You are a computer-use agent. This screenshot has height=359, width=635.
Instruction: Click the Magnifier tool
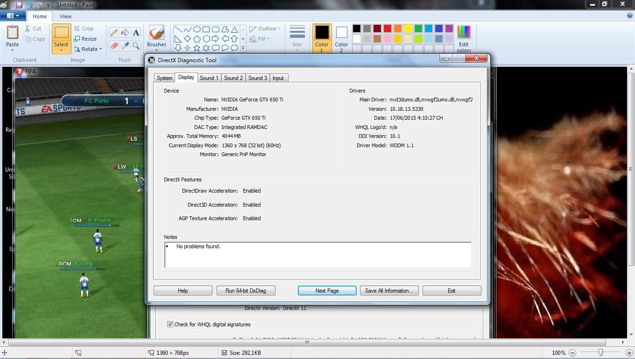(x=136, y=45)
